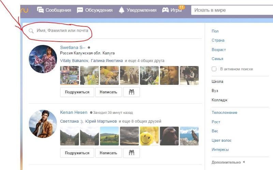Open mutual friend Галина Янютина

coord(107,61)
